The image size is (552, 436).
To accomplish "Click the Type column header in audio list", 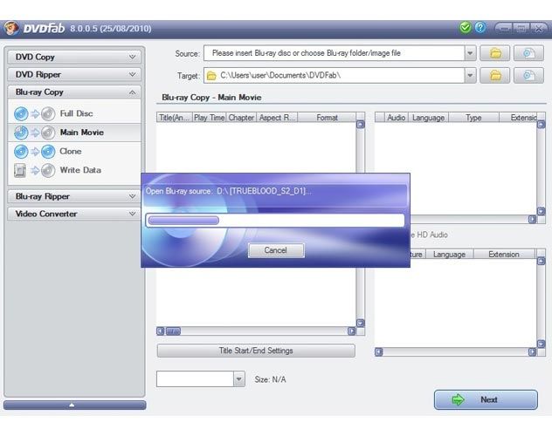I will click(473, 118).
